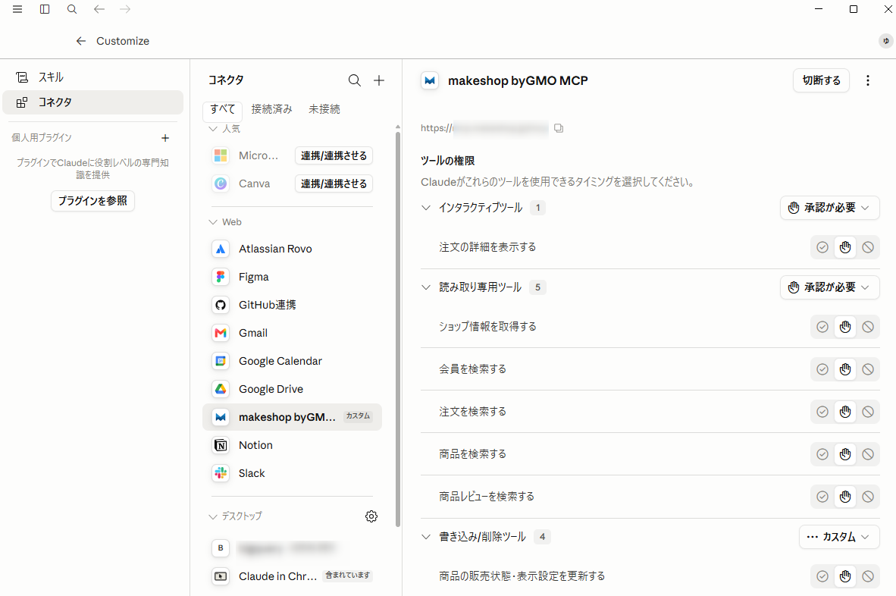Select the Google Calendar connector
Viewport: 896px width, 596px height.
292,361
